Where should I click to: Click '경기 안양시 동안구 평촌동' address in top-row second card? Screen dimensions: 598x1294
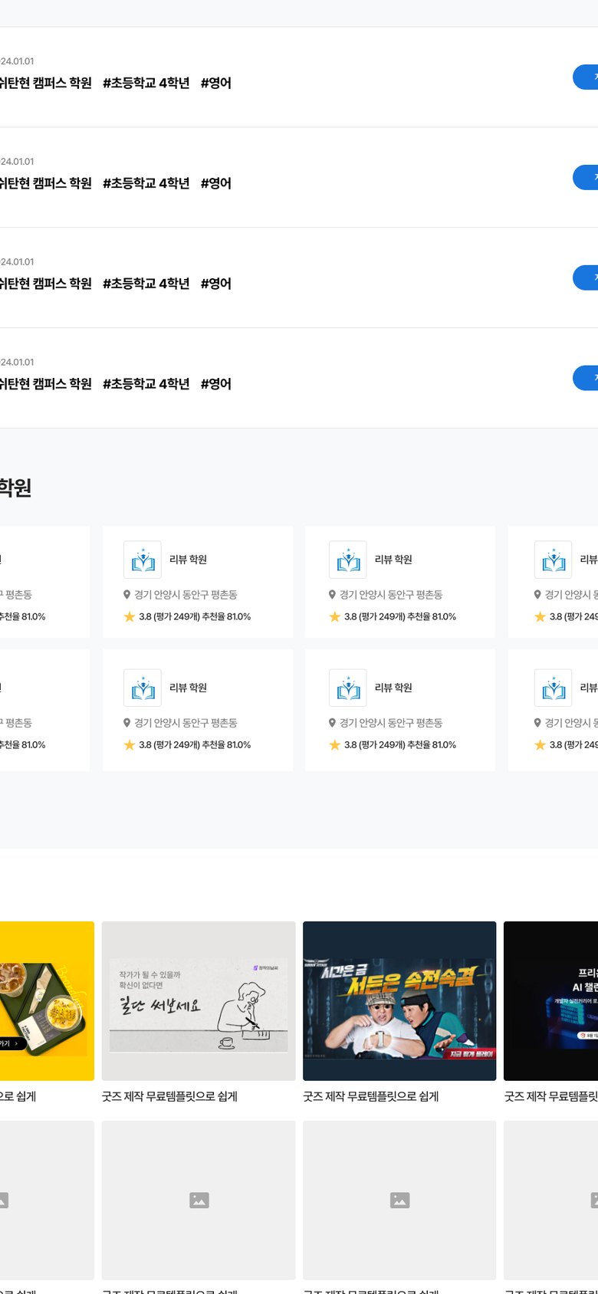click(186, 595)
